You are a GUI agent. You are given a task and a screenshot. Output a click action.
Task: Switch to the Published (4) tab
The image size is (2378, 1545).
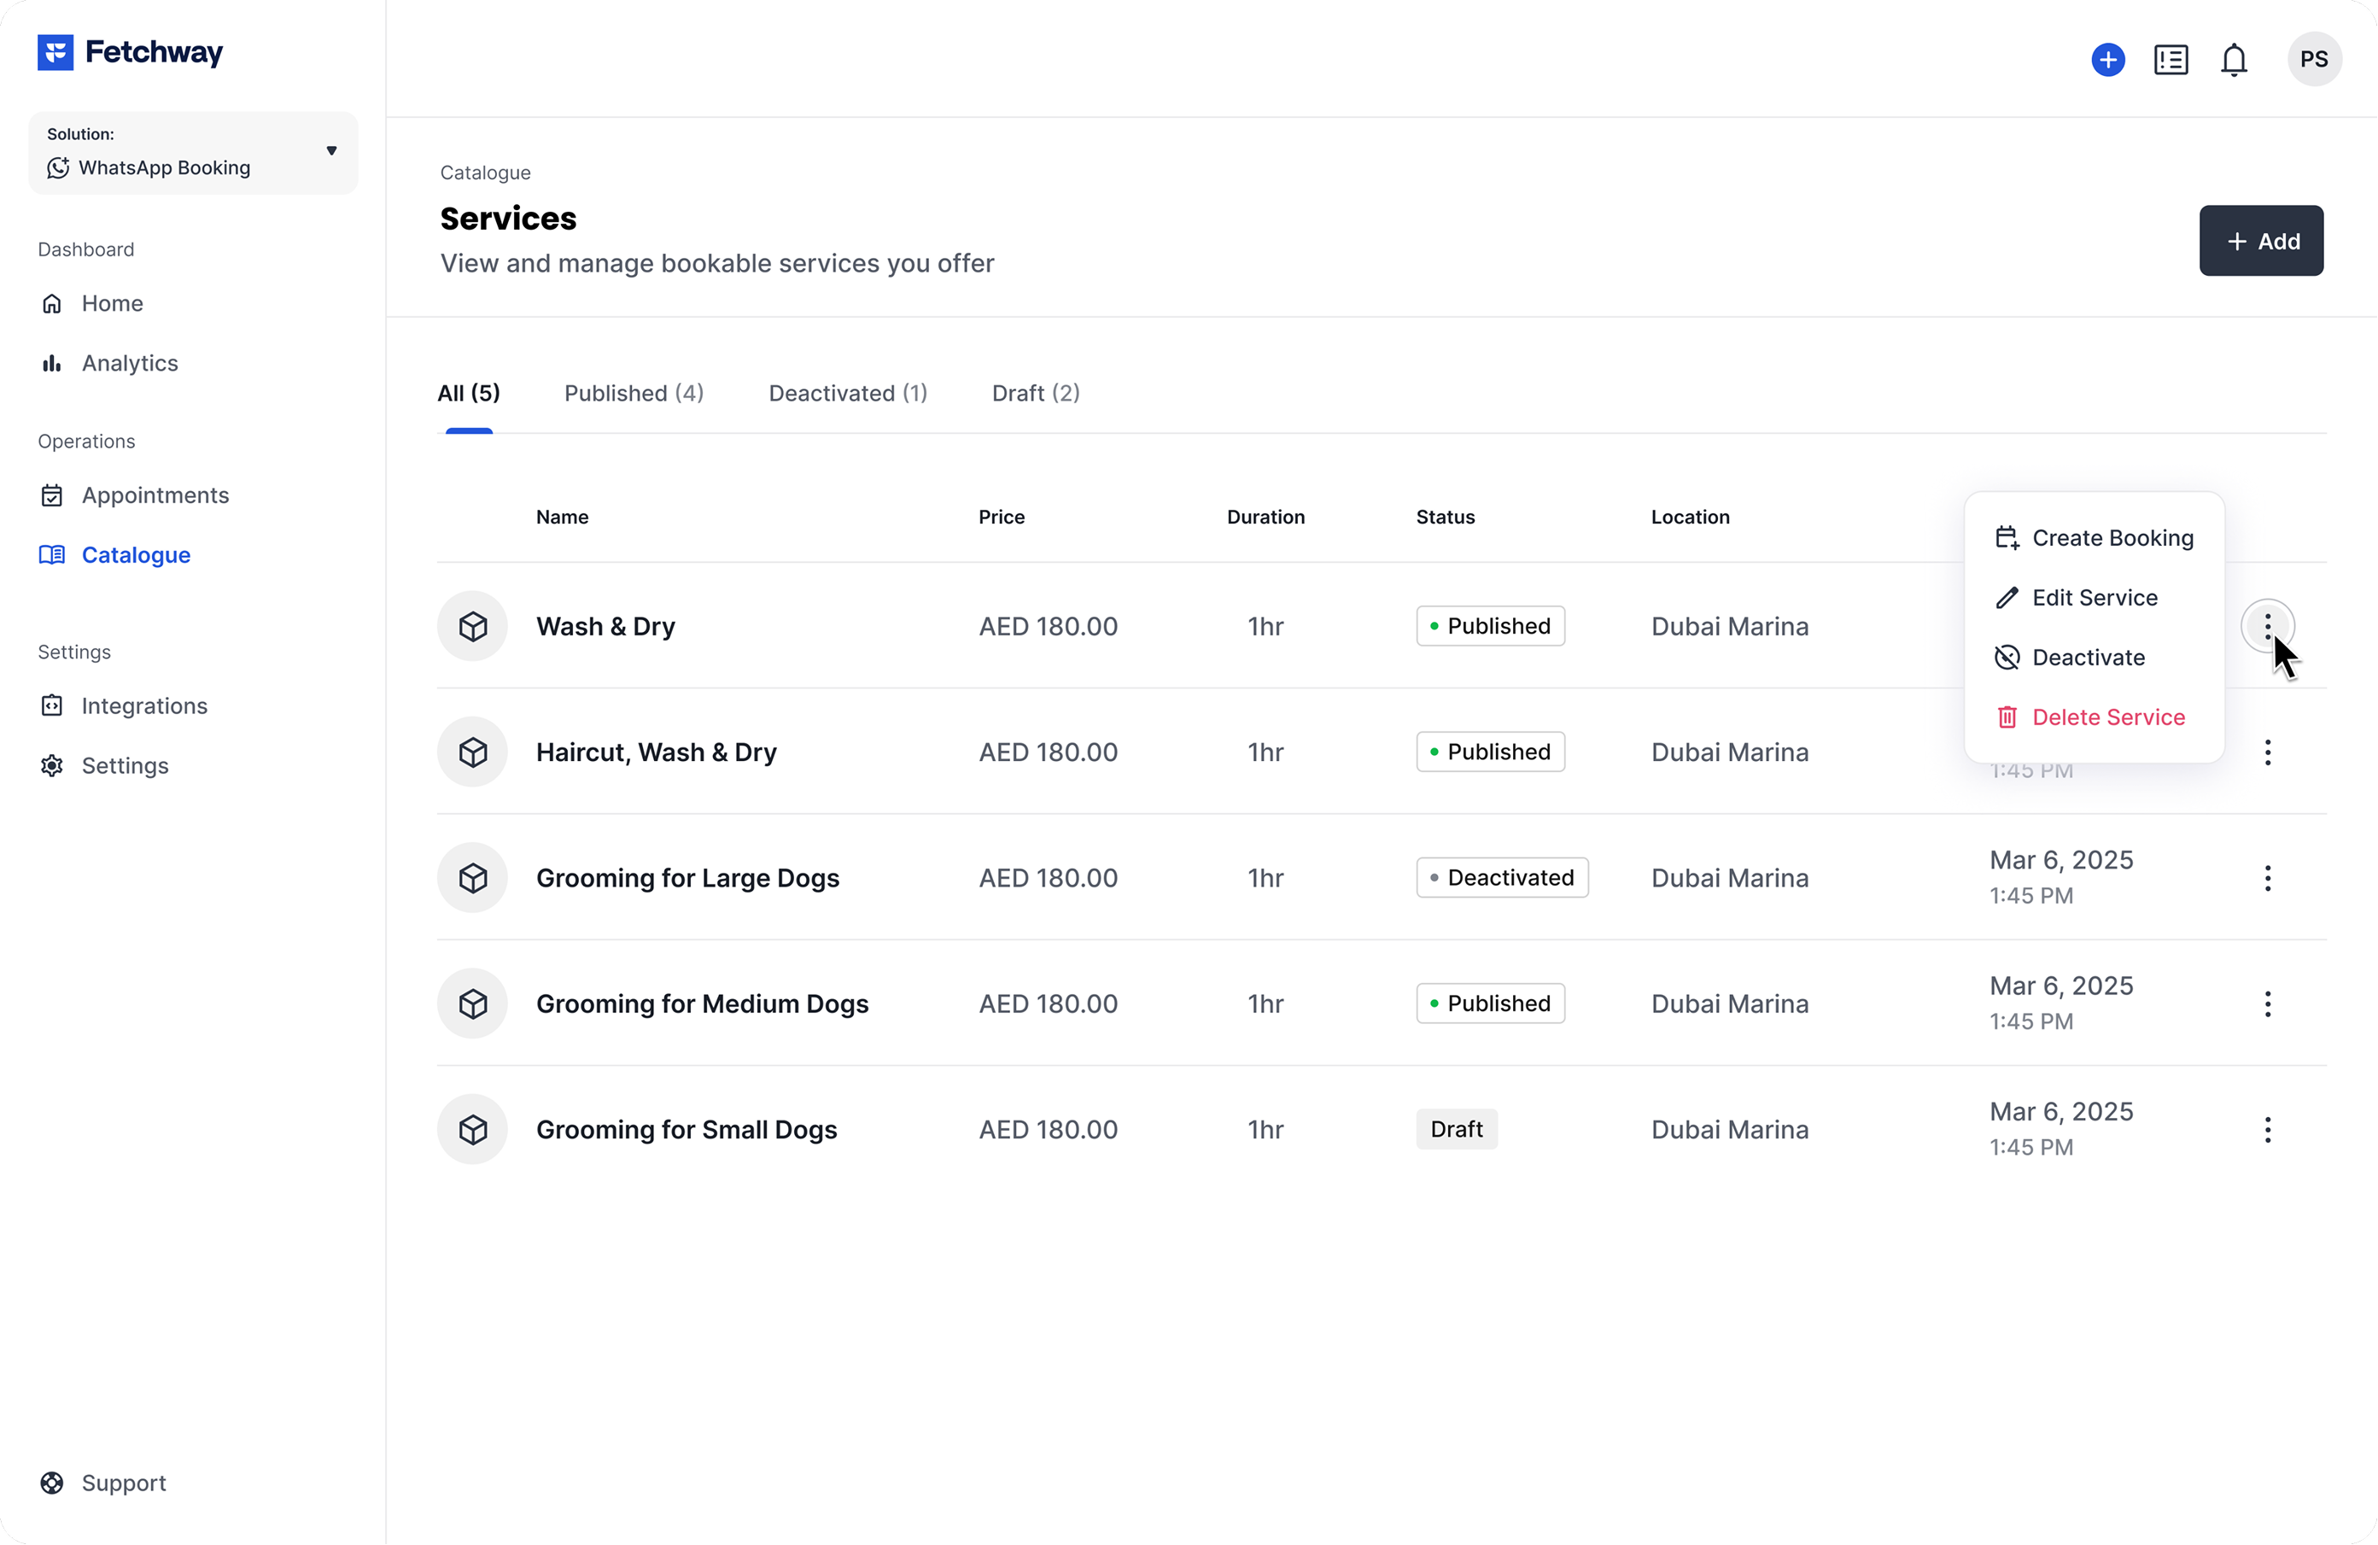634,393
